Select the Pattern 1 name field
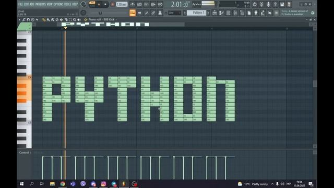 click(197, 13)
